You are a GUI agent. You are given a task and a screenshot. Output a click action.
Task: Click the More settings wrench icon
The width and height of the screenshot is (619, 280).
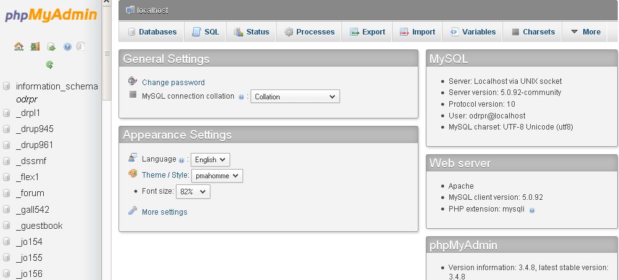click(133, 210)
